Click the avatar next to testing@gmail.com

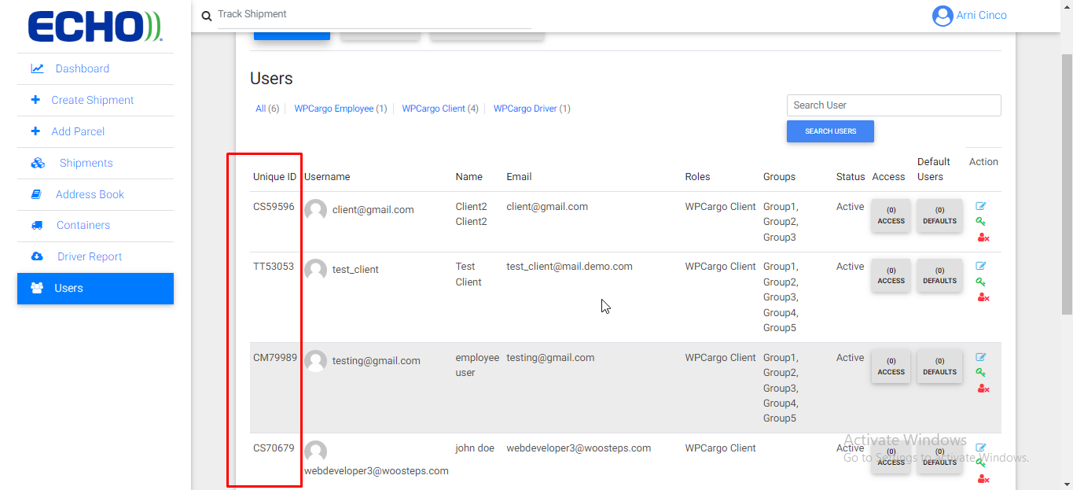coord(316,361)
